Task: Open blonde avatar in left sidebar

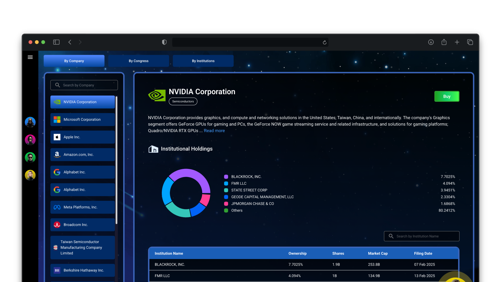Action: tap(30, 175)
